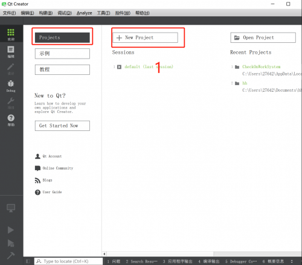Open the 文件(F) menu

coord(9,13)
